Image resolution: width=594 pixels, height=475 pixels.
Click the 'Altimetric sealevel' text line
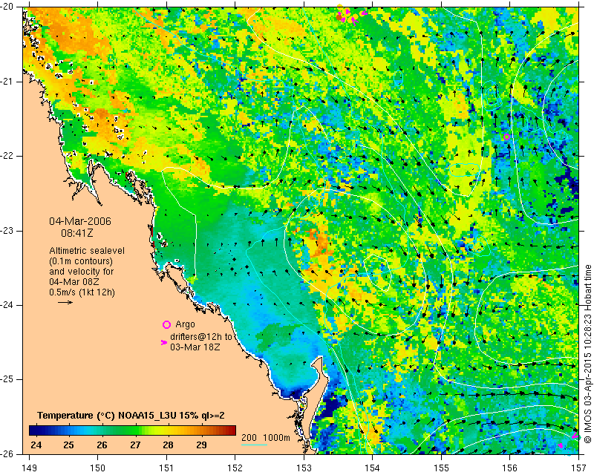click(x=87, y=251)
